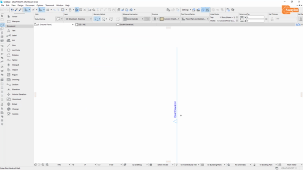Open the Edit menu
Image resolution: width=303 pixels, height=170 pixels.
tap(8, 5)
